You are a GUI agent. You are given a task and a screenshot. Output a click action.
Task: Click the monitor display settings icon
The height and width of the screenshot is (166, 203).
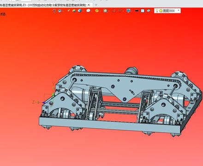pos(128,11)
